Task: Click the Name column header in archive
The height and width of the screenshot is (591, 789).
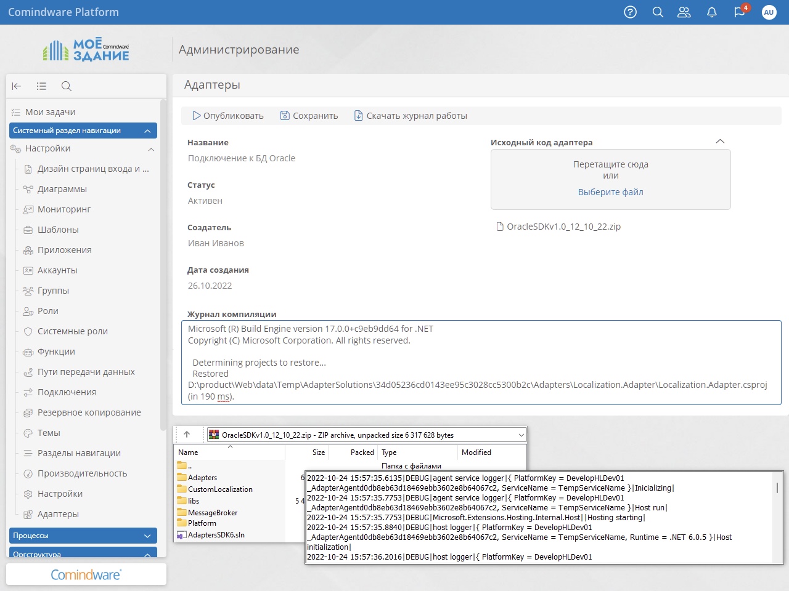Action: (x=189, y=452)
